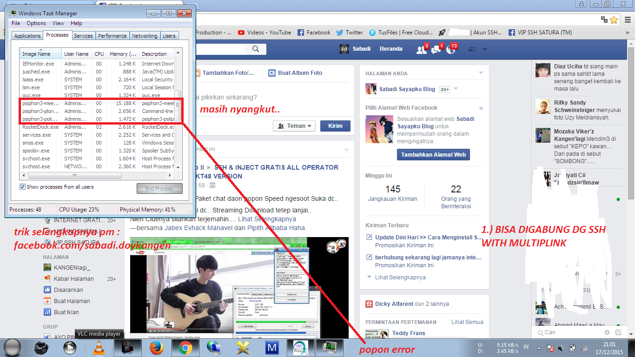Viewport: 635px width, 357px height.
Task: Click the volume speaker tray icon
Action: click(x=561, y=348)
